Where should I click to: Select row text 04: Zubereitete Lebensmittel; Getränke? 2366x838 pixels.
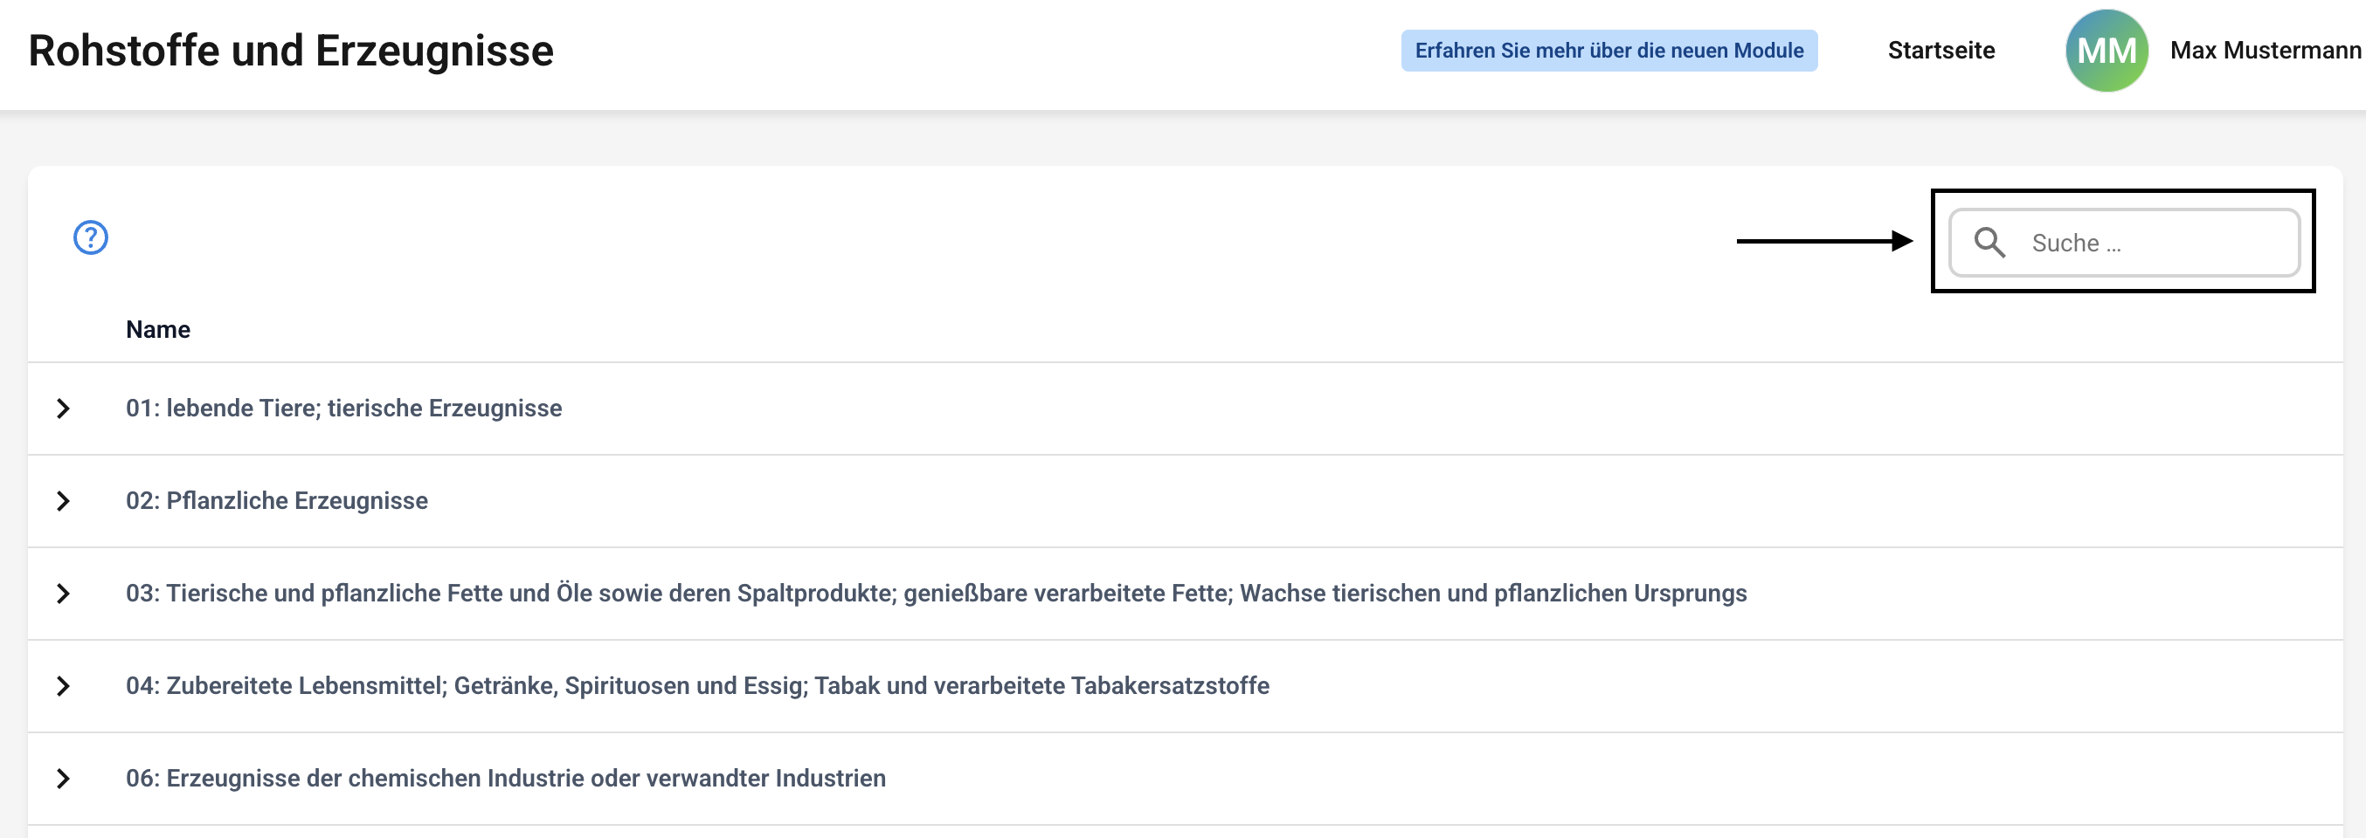(697, 687)
